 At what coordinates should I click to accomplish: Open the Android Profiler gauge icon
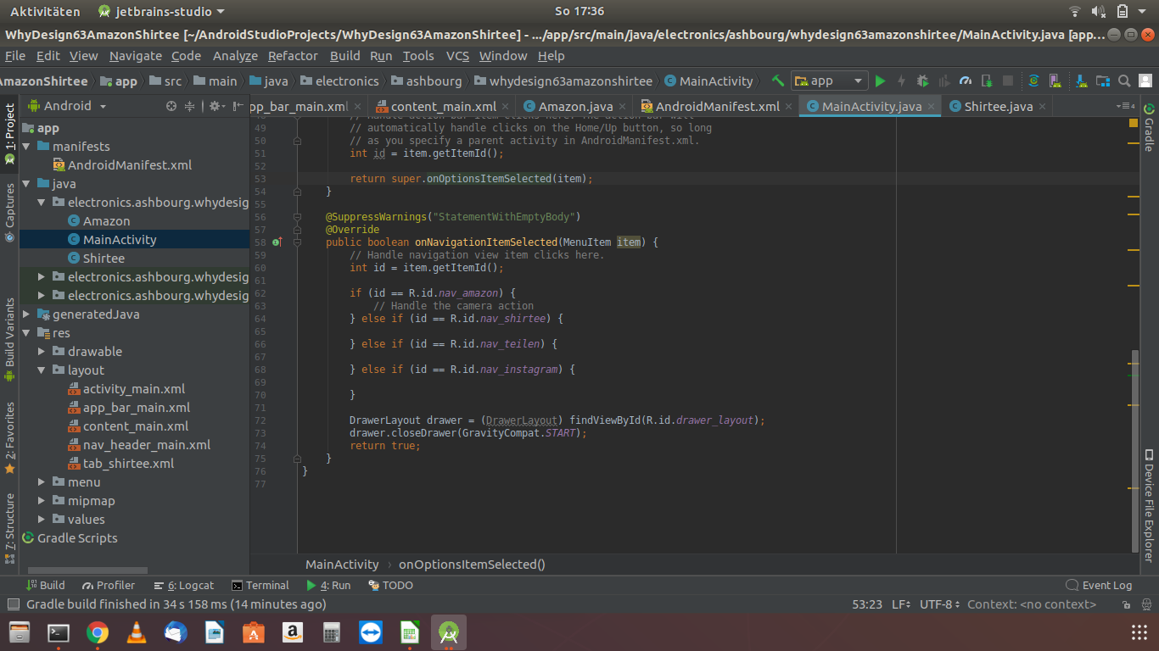tap(965, 81)
